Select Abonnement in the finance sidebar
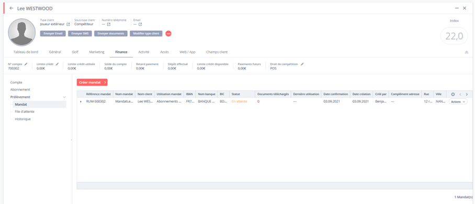The width and height of the screenshot is (475, 204). pyautogui.click(x=20, y=90)
